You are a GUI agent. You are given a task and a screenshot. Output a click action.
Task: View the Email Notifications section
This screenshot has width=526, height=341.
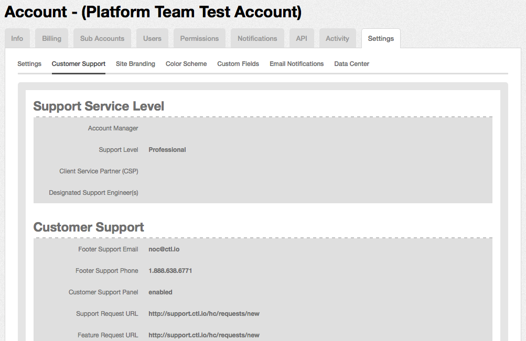coord(296,63)
